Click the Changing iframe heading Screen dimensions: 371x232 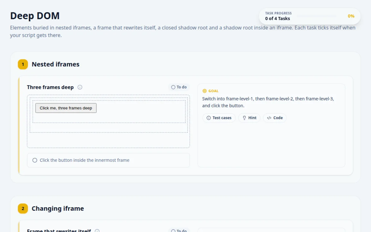(x=58, y=208)
